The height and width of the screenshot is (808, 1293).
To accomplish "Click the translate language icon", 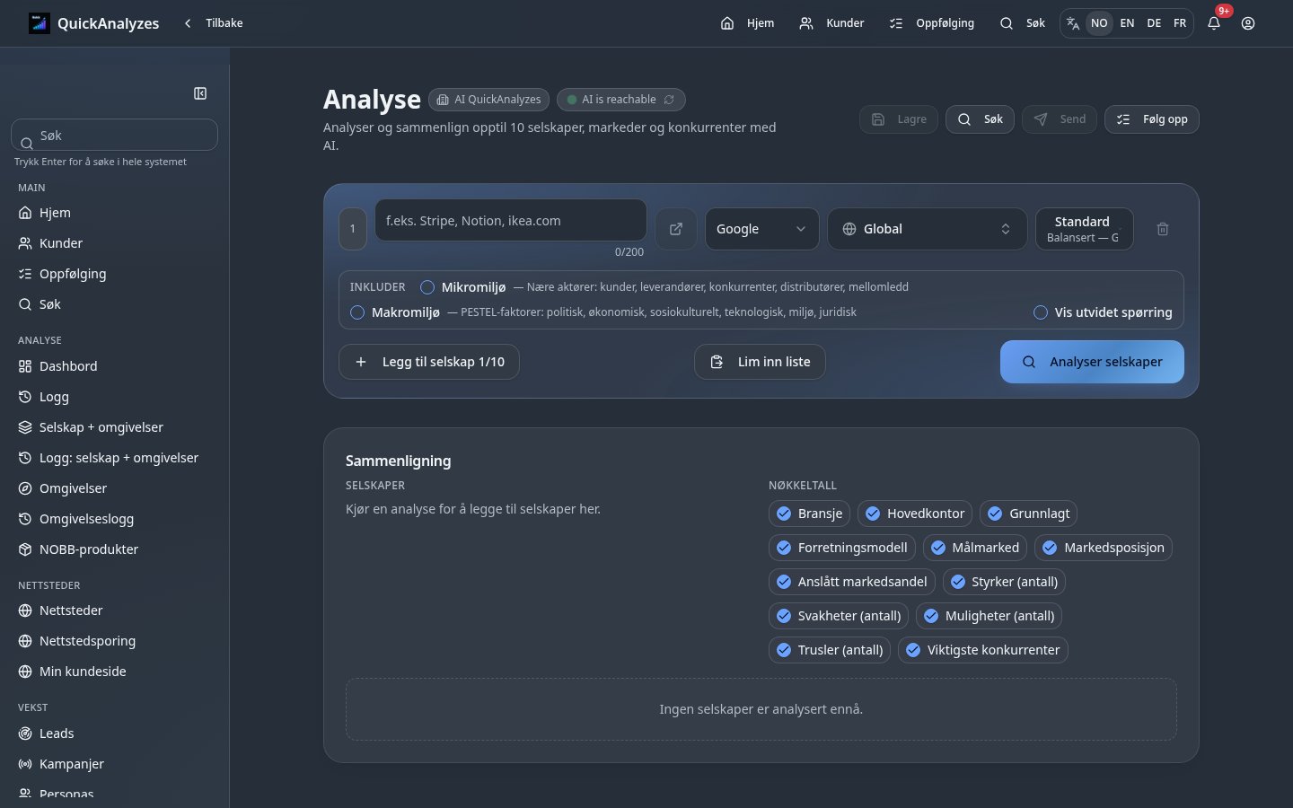I will 1073,23.
